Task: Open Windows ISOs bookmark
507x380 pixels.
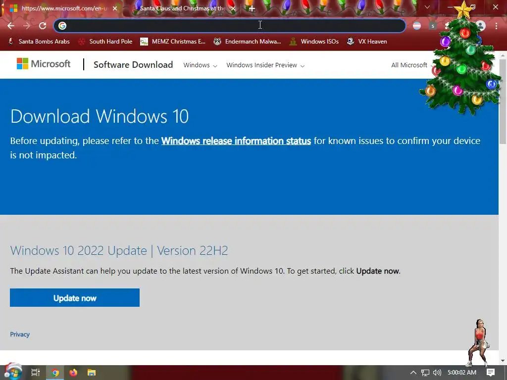Action: (314, 42)
